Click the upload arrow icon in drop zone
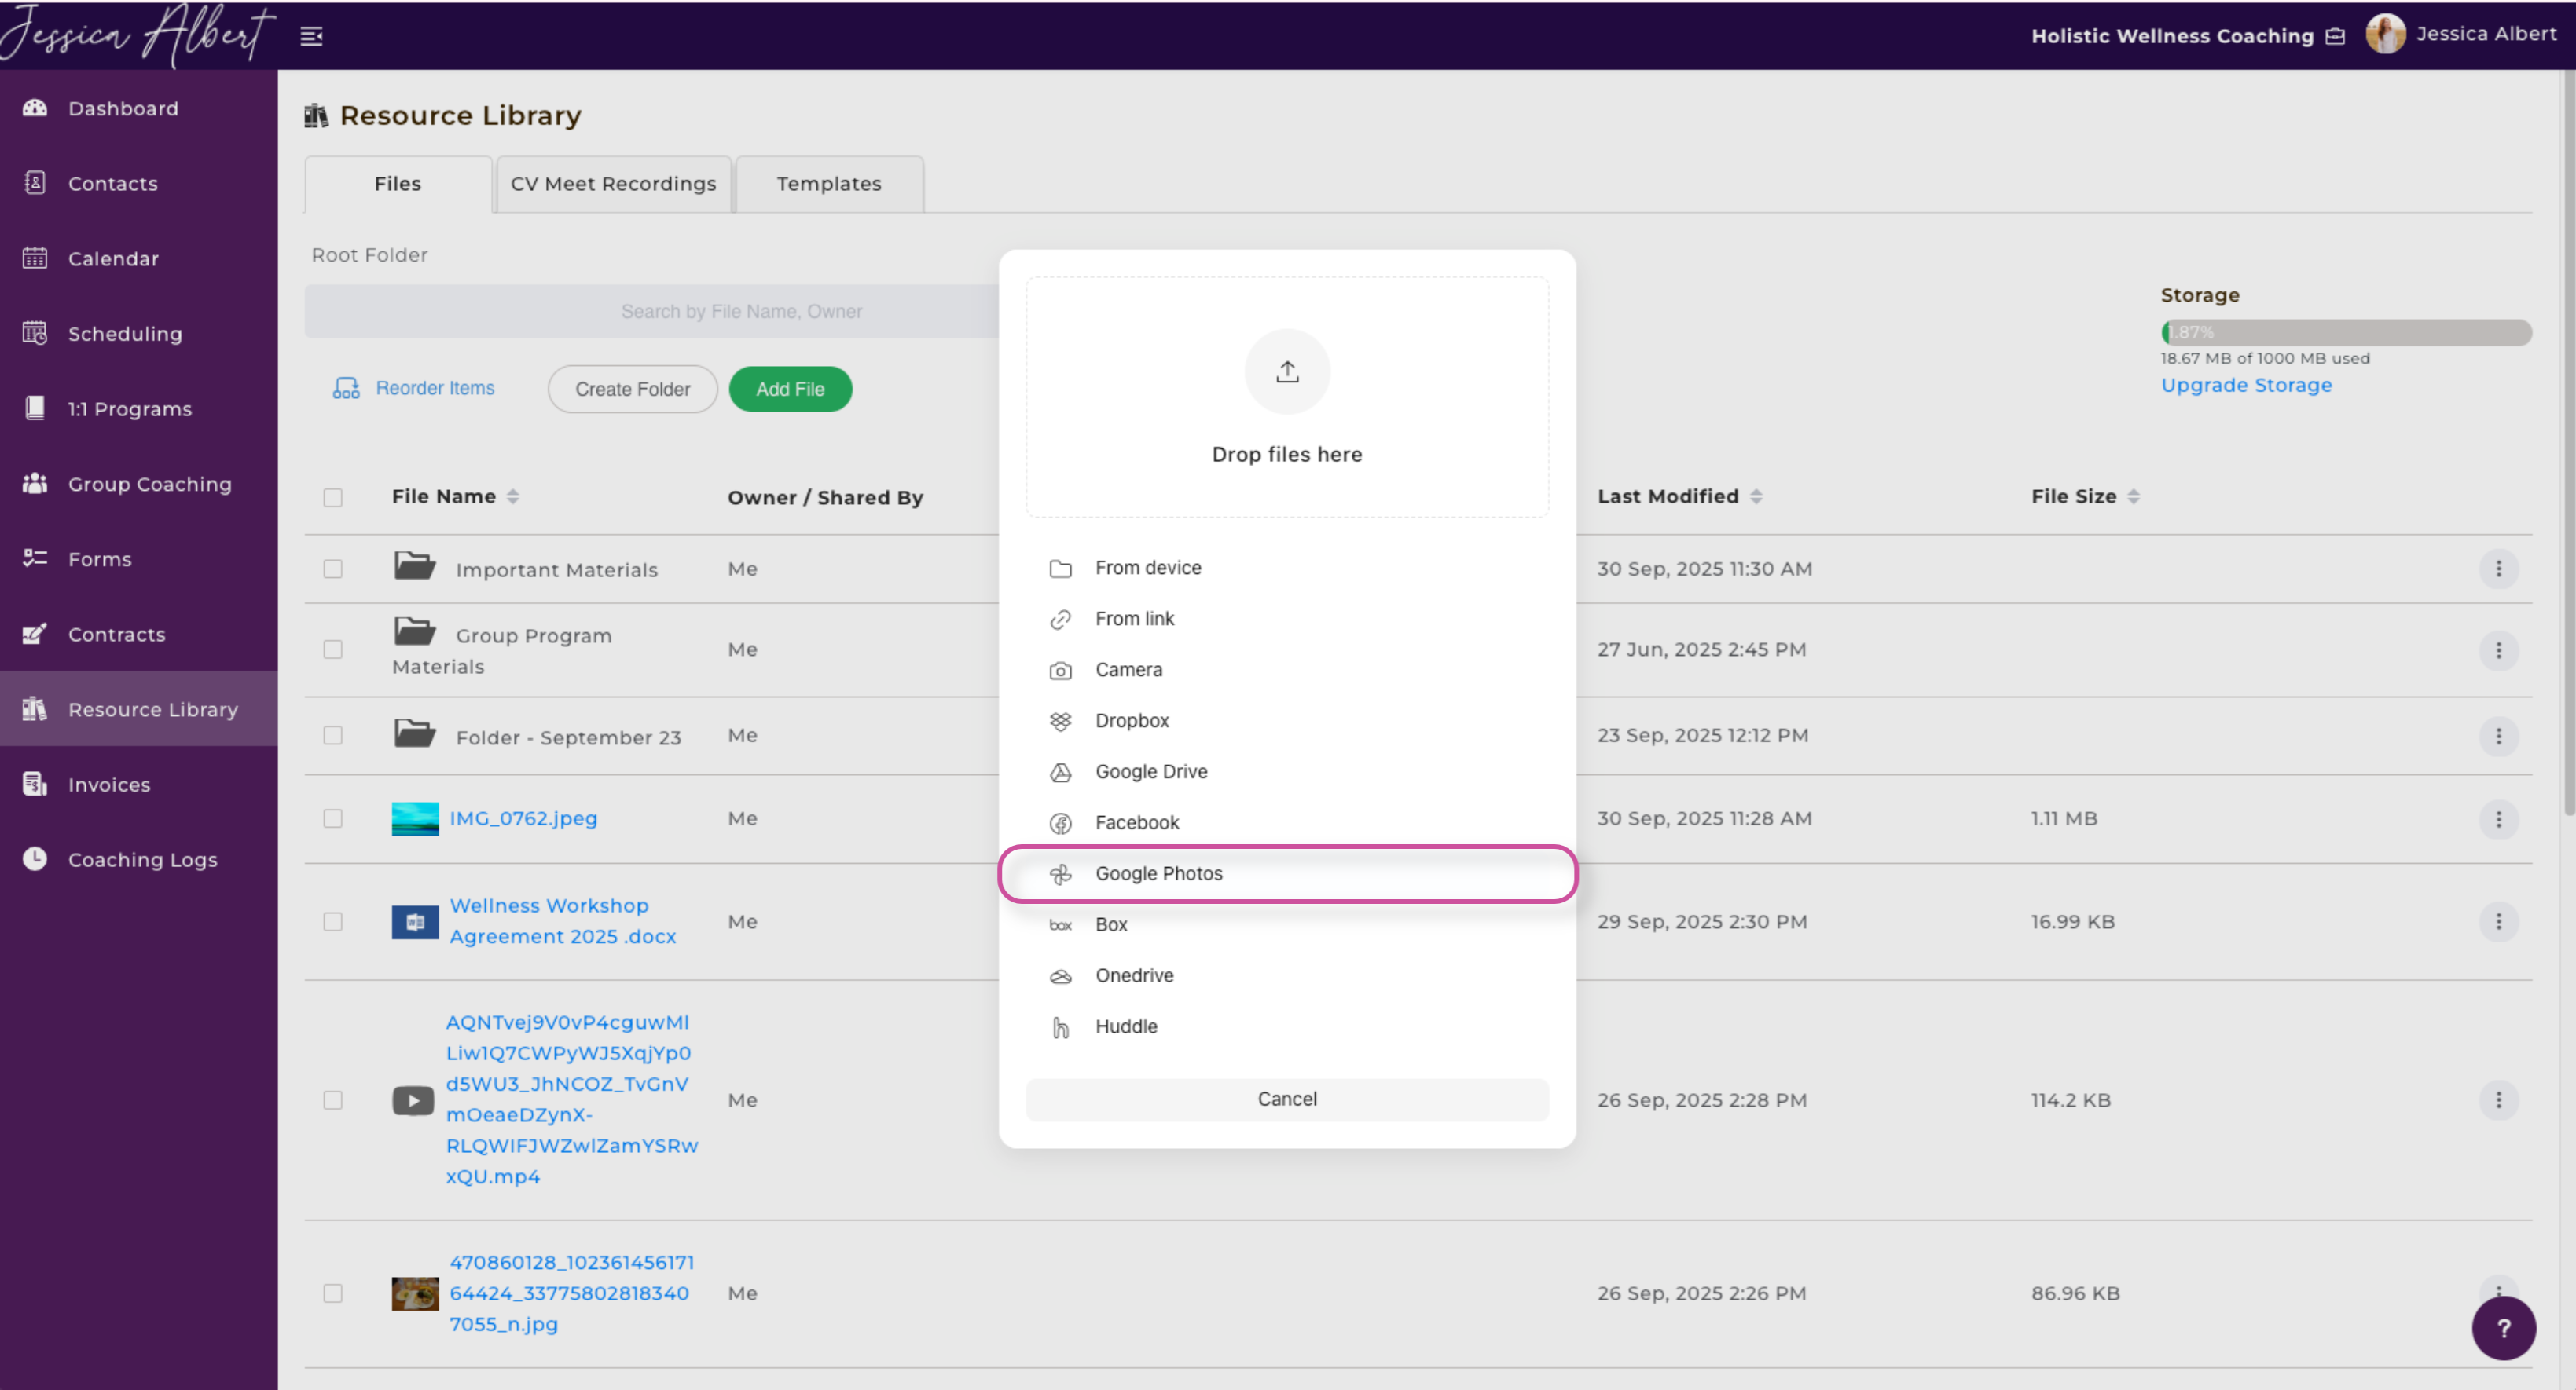Screen dimensions: 2576x1390 (x=1287, y=371)
